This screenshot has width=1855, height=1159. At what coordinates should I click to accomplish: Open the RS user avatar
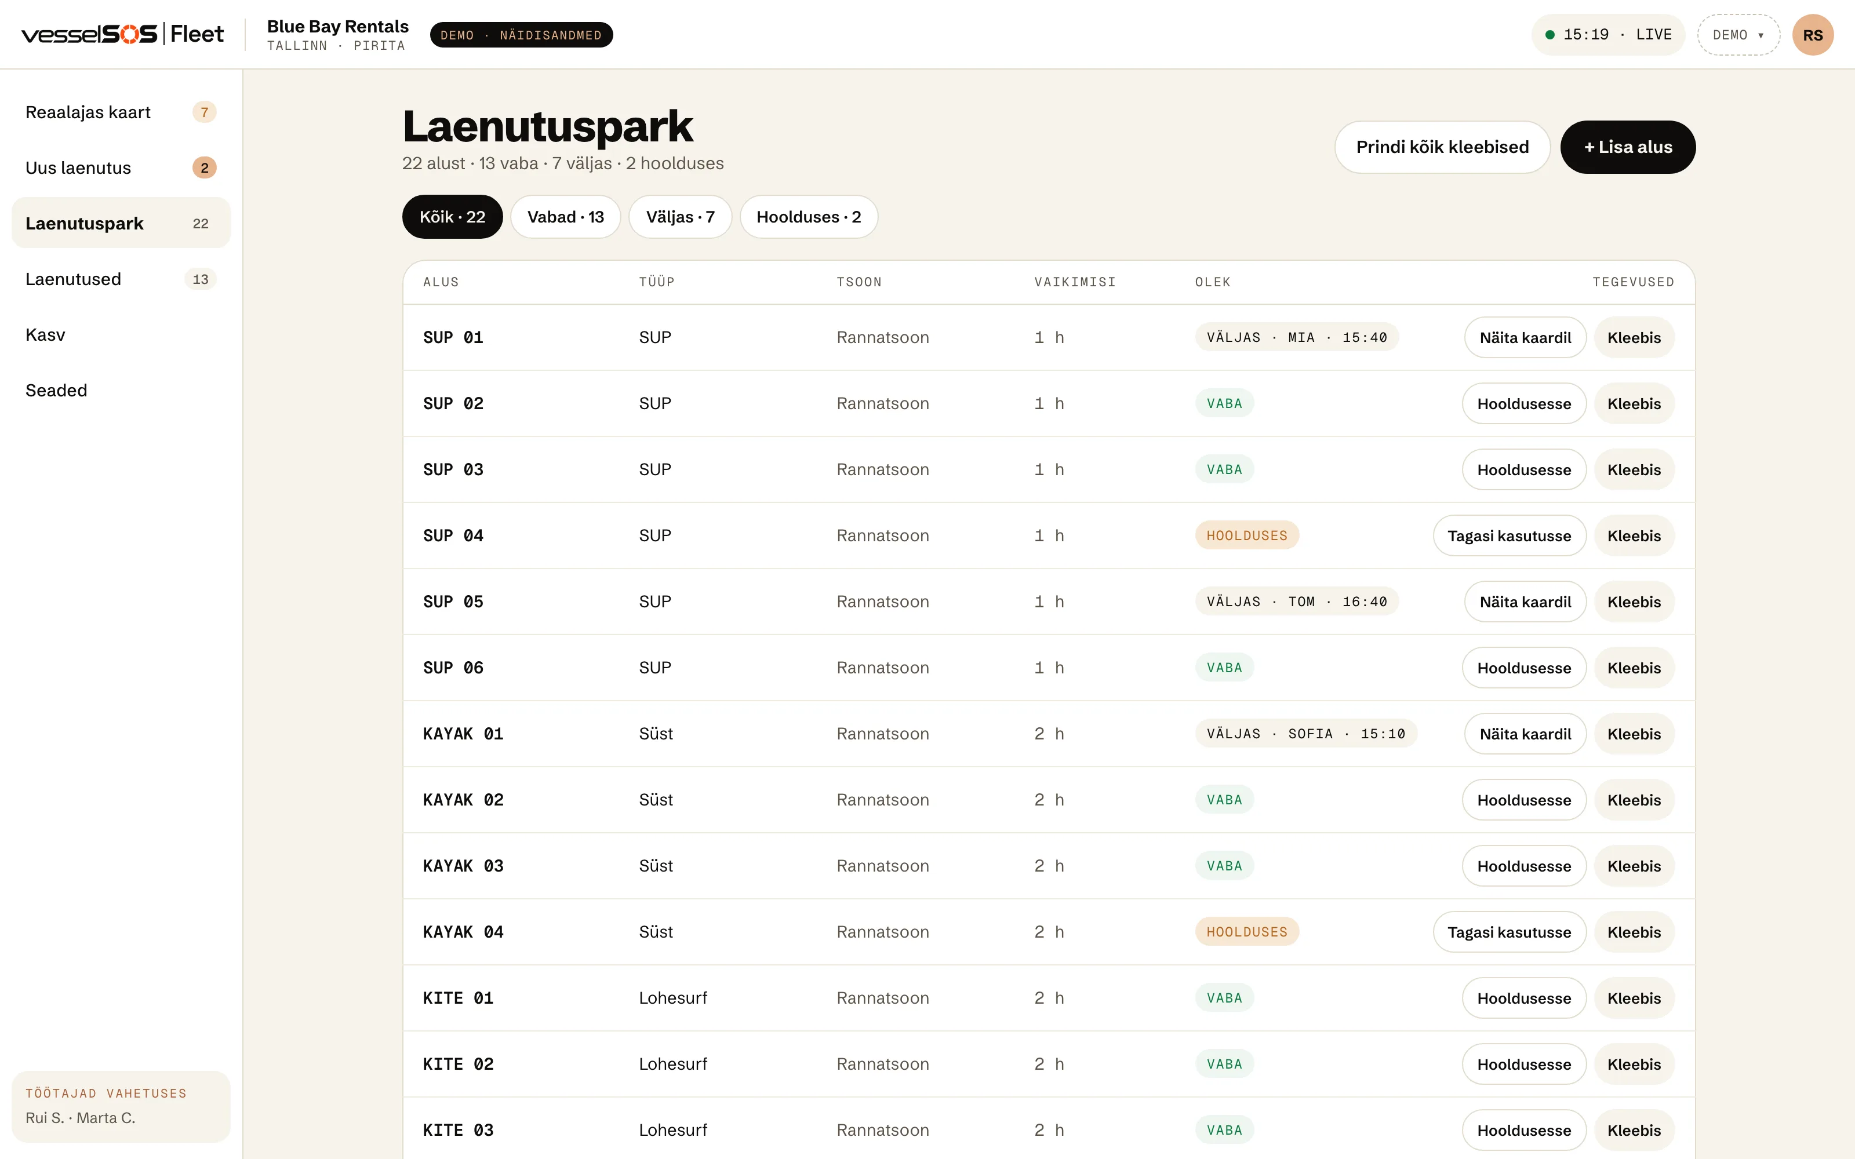coord(1813,35)
